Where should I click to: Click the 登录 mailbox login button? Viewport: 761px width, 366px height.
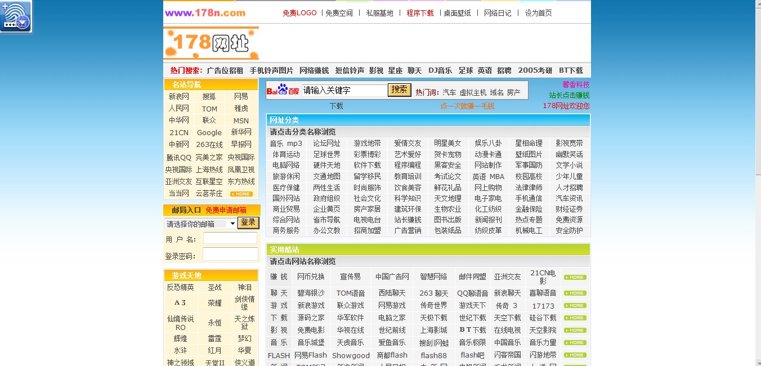(x=248, y=223)
